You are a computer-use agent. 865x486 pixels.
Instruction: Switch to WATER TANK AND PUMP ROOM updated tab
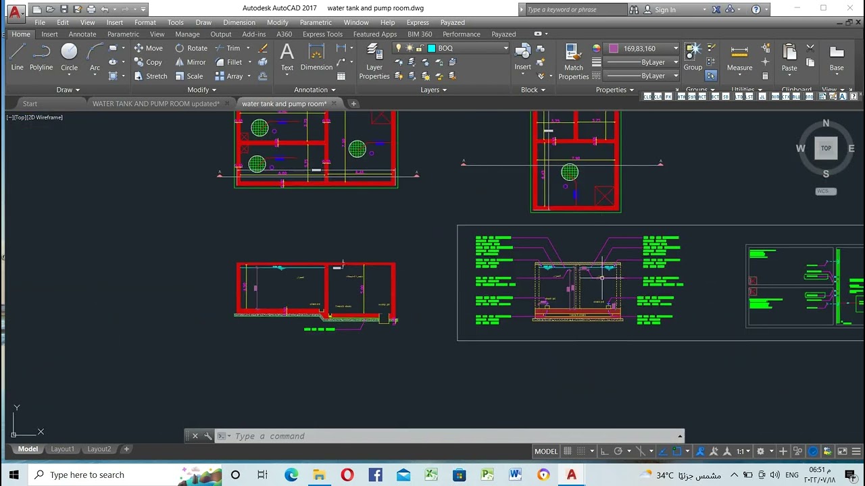[x=155, y=103]
